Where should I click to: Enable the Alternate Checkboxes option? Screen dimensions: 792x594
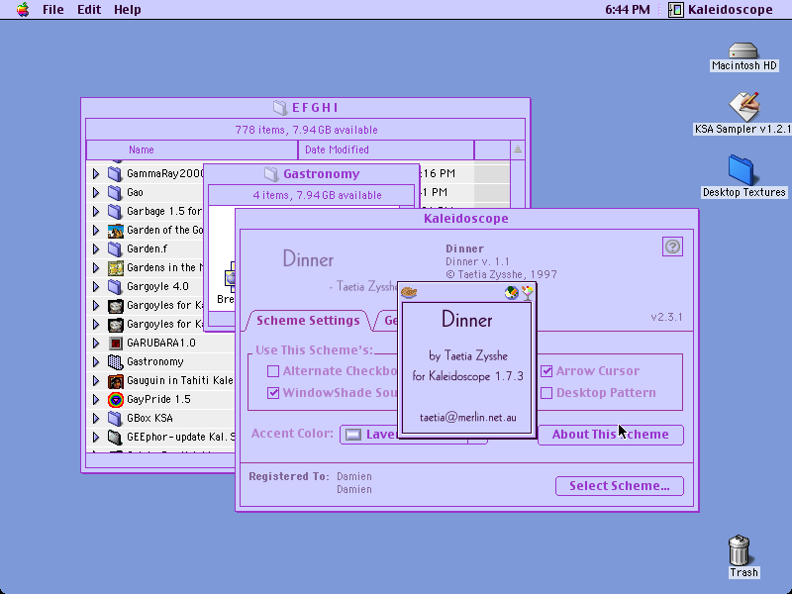[x=273, y=371]
